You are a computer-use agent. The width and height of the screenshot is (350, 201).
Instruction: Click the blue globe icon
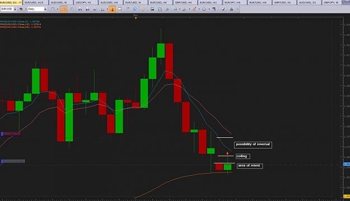pos(135,9)
